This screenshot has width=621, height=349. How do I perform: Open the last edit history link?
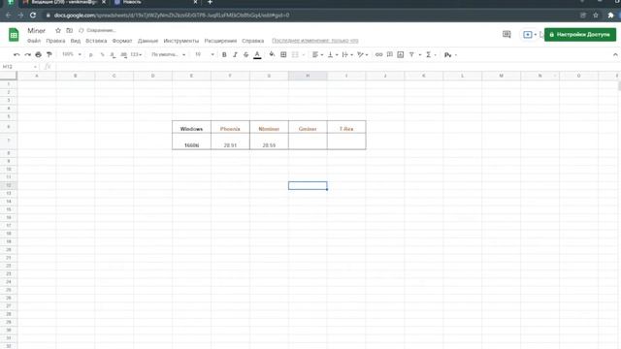[x=314, y=41]
